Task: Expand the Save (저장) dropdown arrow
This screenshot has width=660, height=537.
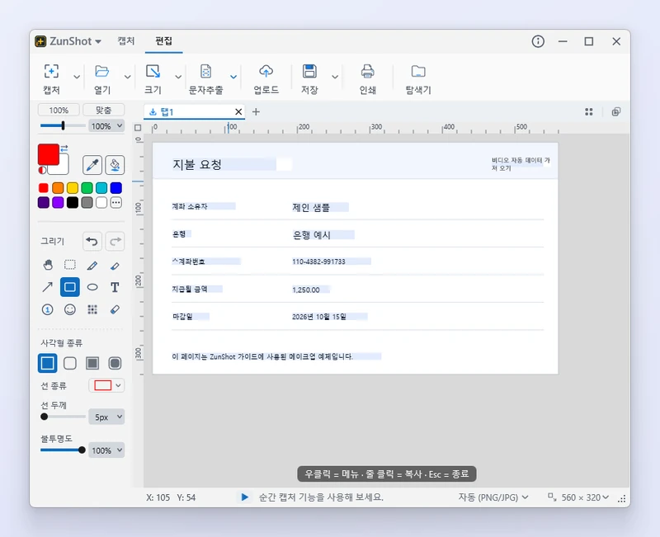Action: point(335,77)
